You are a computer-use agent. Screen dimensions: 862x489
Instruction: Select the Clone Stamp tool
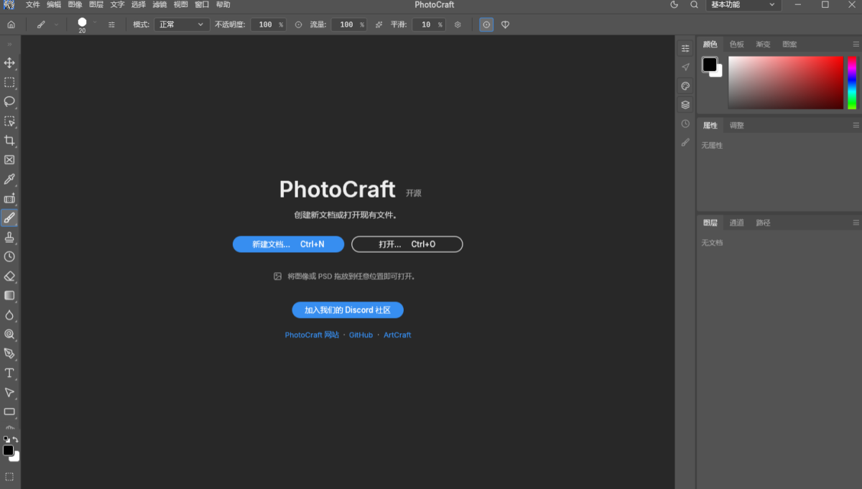coord(9,237)
